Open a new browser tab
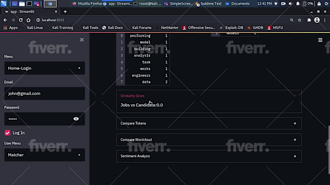The height and width of the screenshot is (185, 330). point(65,12)
